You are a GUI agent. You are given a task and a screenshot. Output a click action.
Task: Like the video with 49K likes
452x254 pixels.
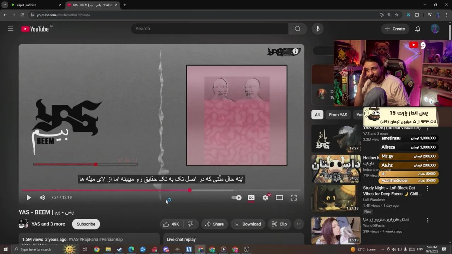(x=172, y=224)
